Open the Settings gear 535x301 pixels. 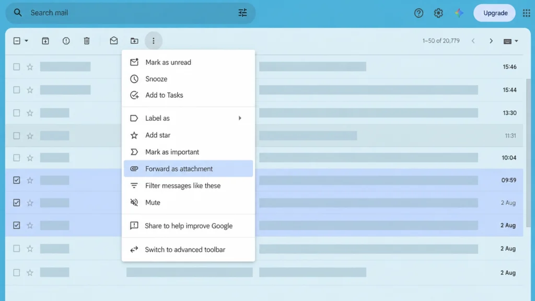(438, 13)
